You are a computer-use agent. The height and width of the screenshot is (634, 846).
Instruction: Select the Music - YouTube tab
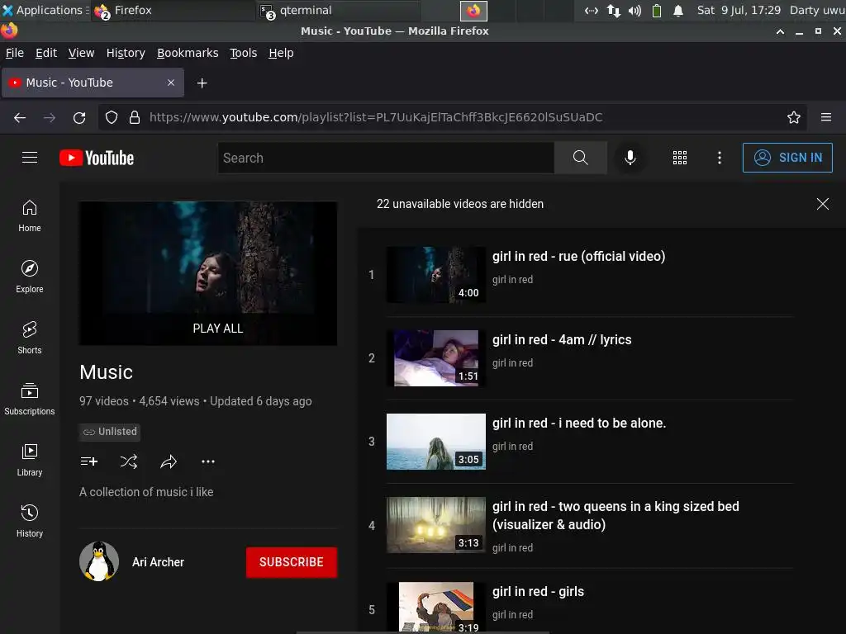93,83
